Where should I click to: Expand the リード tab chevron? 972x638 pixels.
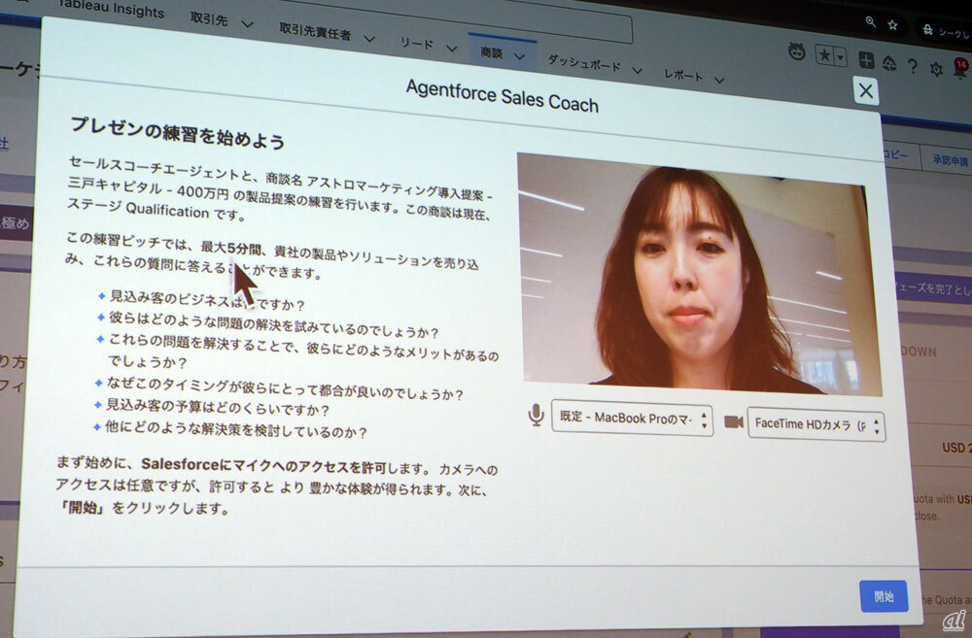(x=451, y=49)
